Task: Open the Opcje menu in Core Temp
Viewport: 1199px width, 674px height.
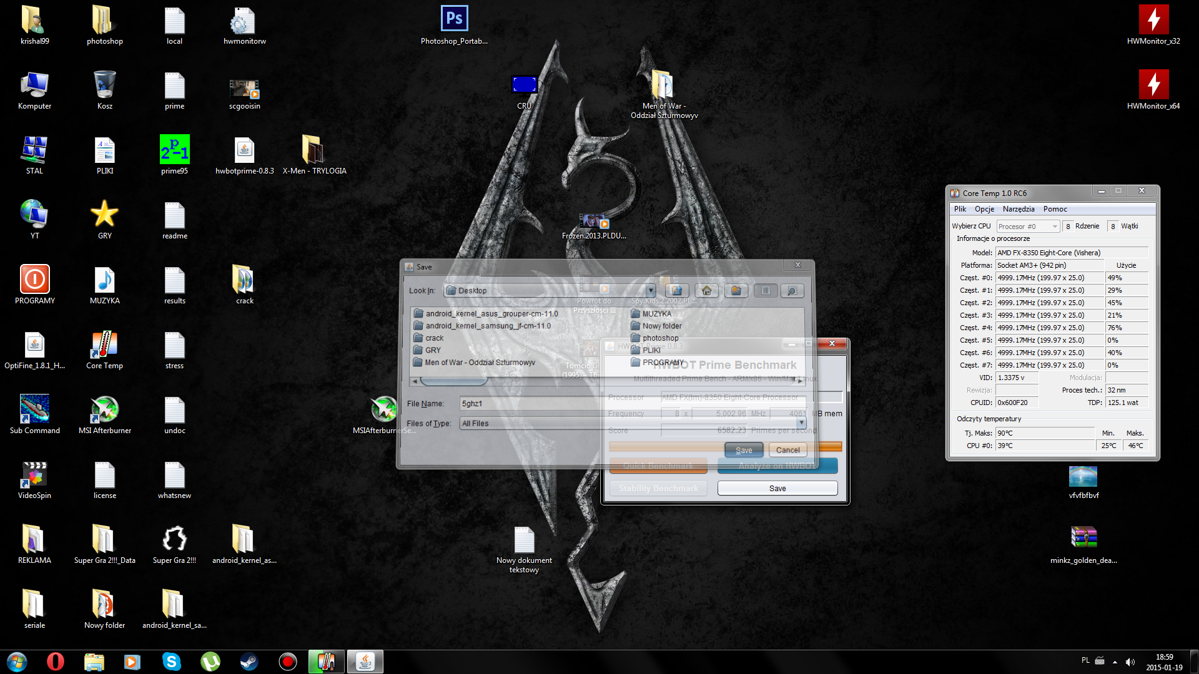Action: (x=984, y=209)
